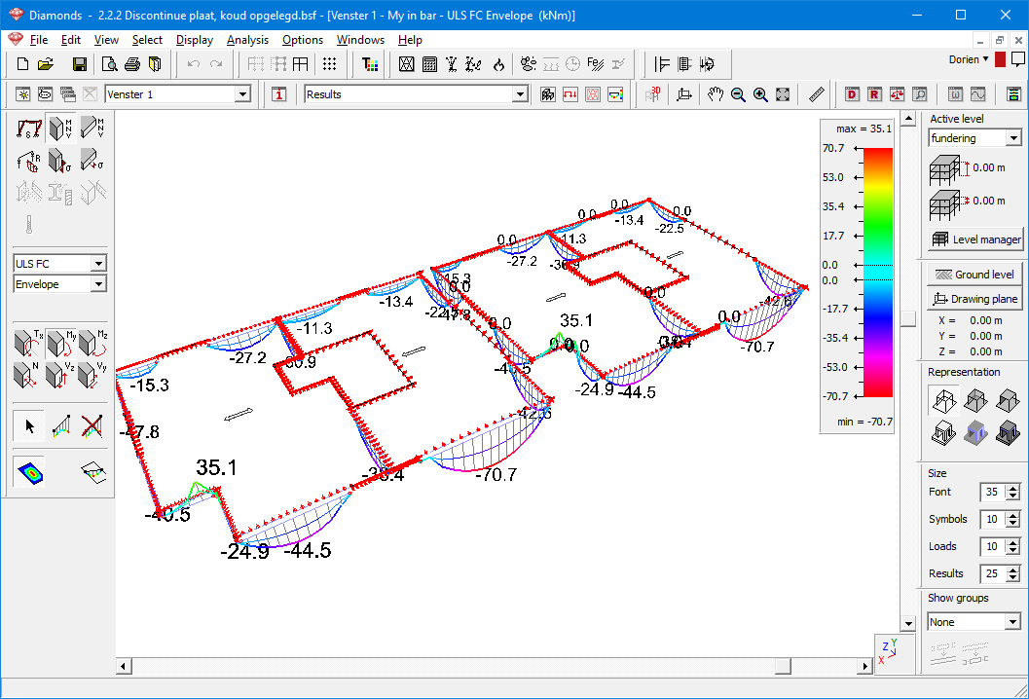Screen dimensions: 1029x699
Task: Zoom in with the magnifier plus
Action: point(760,94)
